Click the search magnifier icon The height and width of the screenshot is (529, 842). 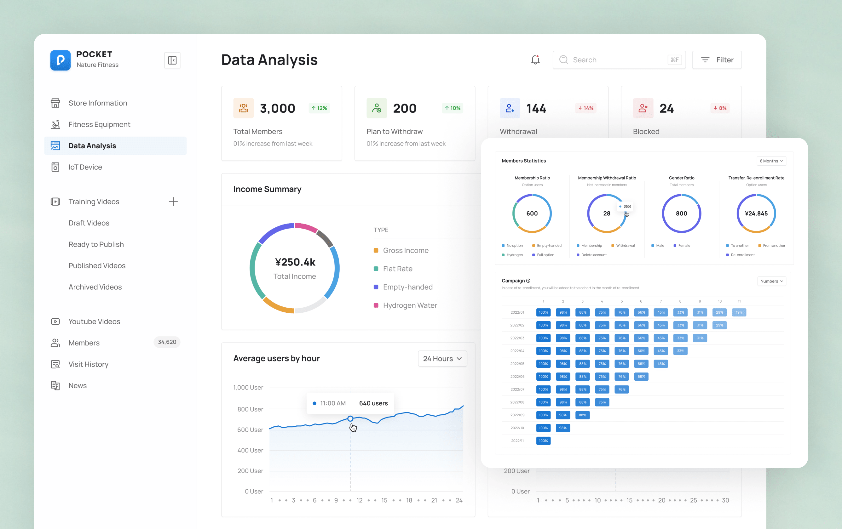click(x=563, y=60)
